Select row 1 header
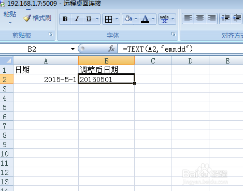Viewport: 243px width, 191px height. pyautogui.click(x=6, y=70)
